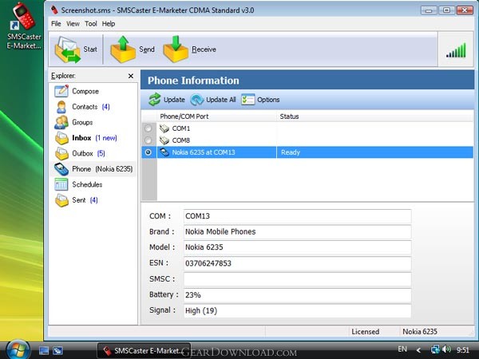Click the signal strength bars icon
This screenshot has width=479, height=359.
click(456, 50)
